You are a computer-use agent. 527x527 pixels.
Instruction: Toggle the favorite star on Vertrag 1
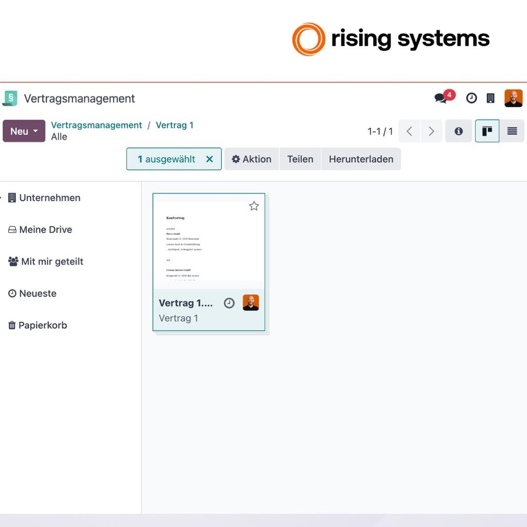(x=254, y=206)
